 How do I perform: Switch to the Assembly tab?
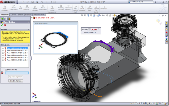tap(5, 15)
